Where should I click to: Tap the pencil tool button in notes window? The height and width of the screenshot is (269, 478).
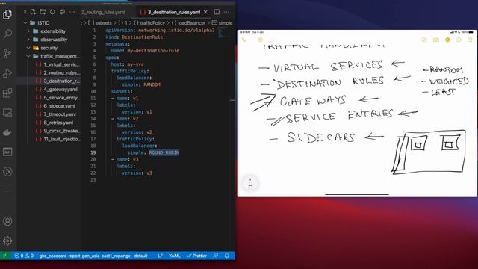point(250,184)
